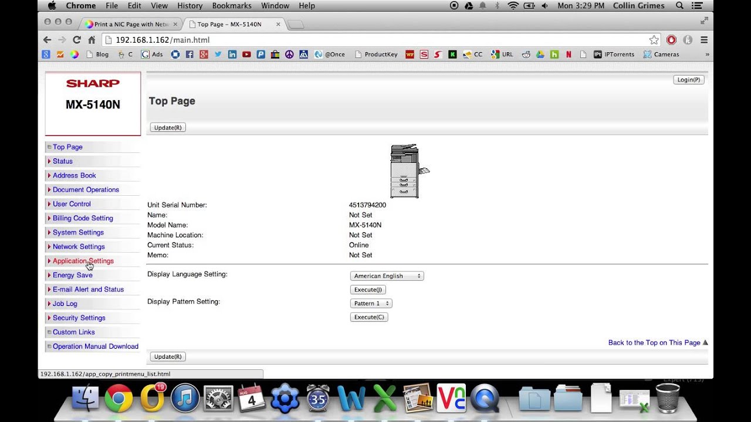Open the Bookmarks menu in menu bar

click(x=231, y=5)
